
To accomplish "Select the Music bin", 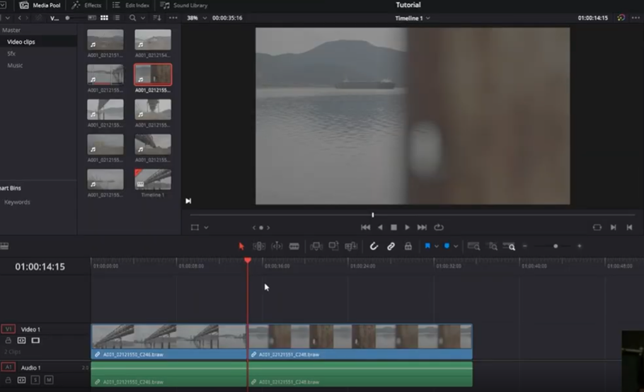I will [15, 65].
